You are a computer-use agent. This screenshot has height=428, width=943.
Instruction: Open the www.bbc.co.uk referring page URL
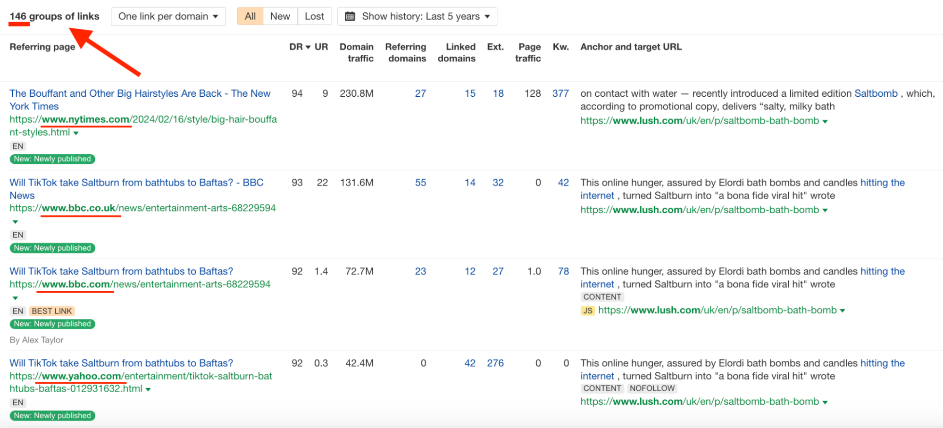click(142, 208)
